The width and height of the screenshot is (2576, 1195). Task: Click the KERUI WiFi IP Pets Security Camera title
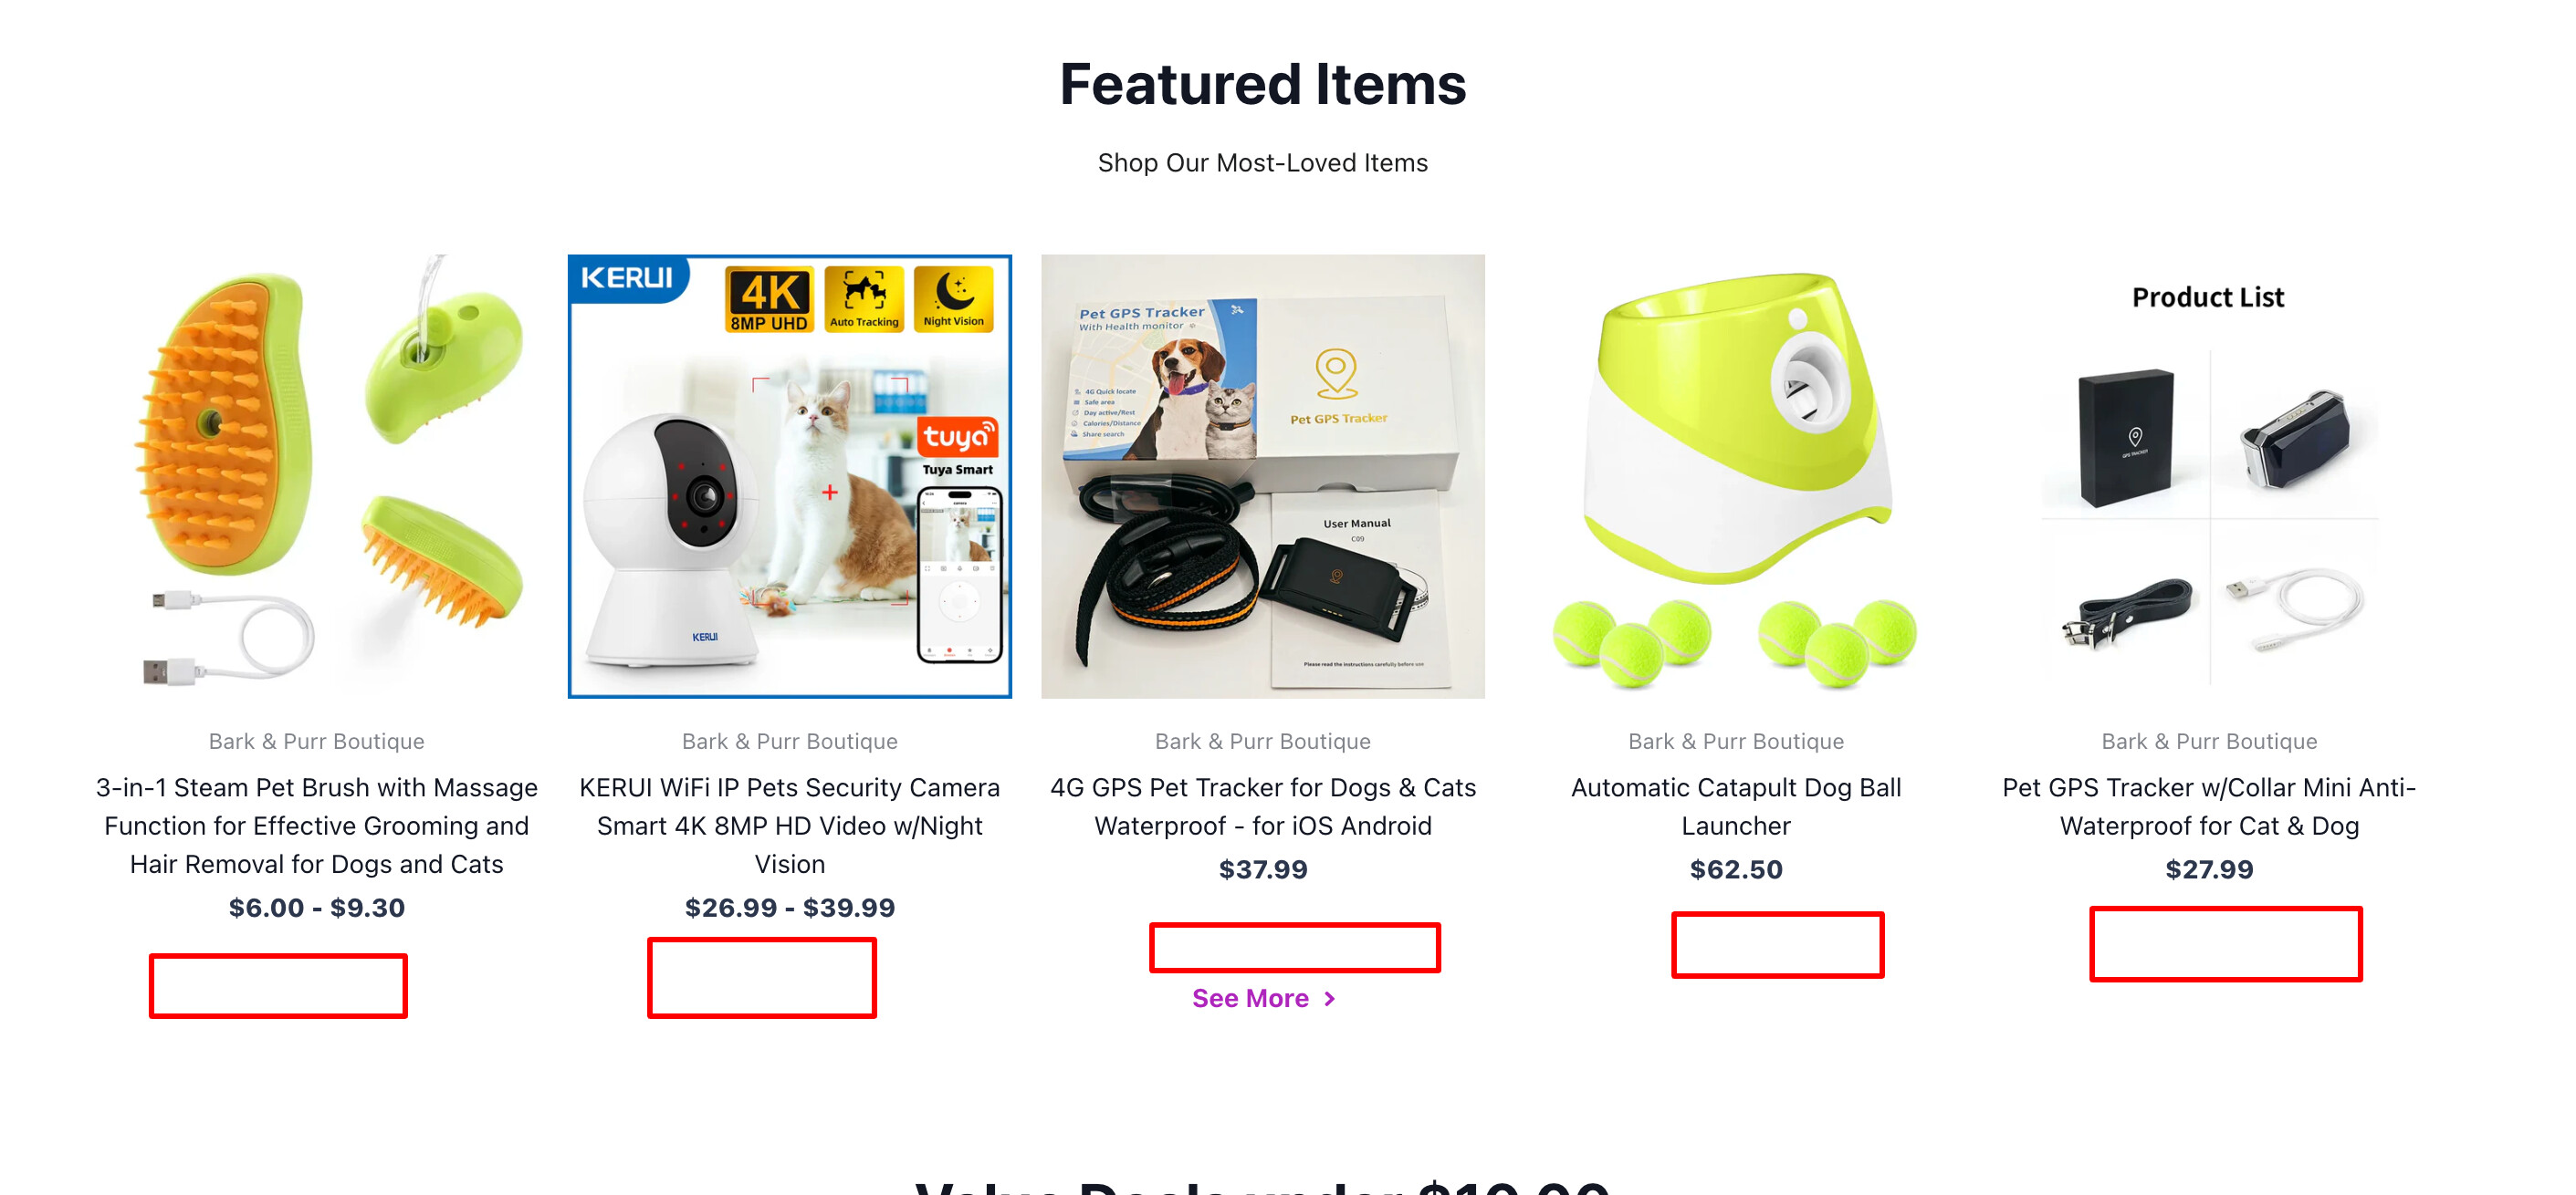pyautogui.click(x=789, y=826)
